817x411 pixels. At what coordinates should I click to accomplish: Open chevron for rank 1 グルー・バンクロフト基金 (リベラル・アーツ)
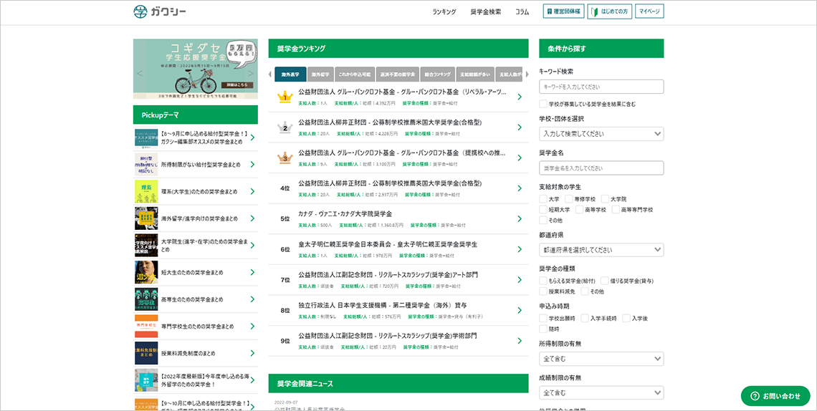click(x=520, y=97)
